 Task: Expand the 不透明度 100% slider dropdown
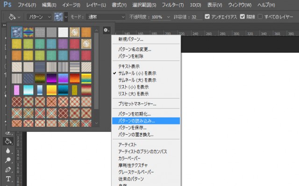[168, 17]
